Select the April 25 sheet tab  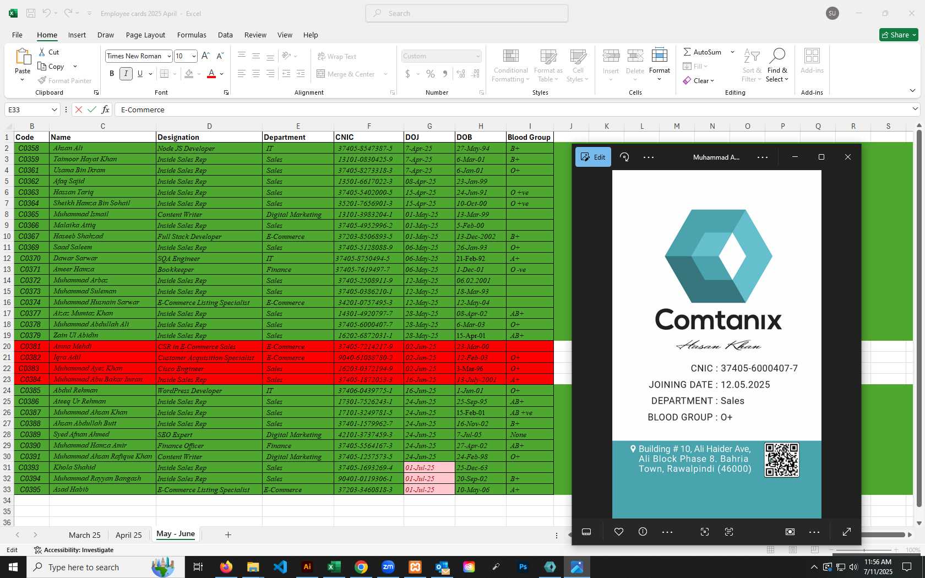pyautogui.click(x=128, y=535)
